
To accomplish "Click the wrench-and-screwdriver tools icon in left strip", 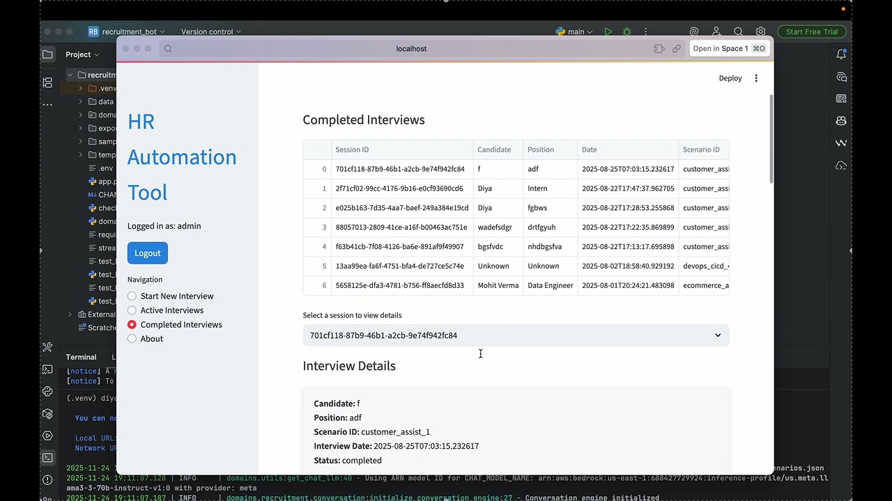I will pos(47,347).
